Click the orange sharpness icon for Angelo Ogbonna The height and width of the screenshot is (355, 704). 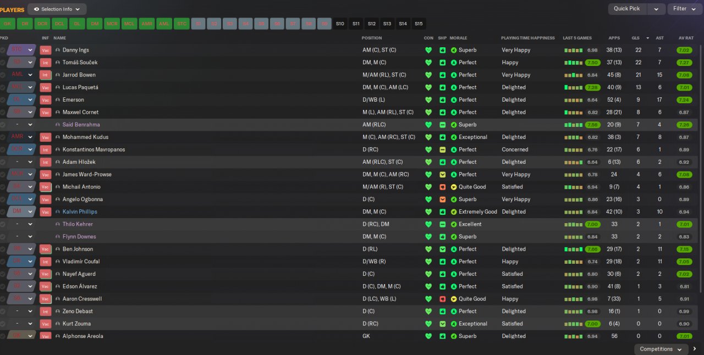(x=442, y=199)
